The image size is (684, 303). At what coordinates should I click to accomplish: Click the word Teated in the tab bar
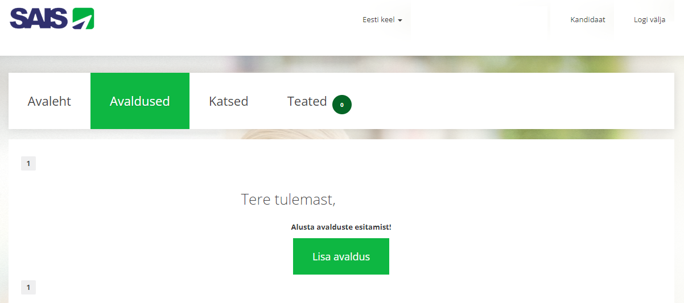[307, 101]
